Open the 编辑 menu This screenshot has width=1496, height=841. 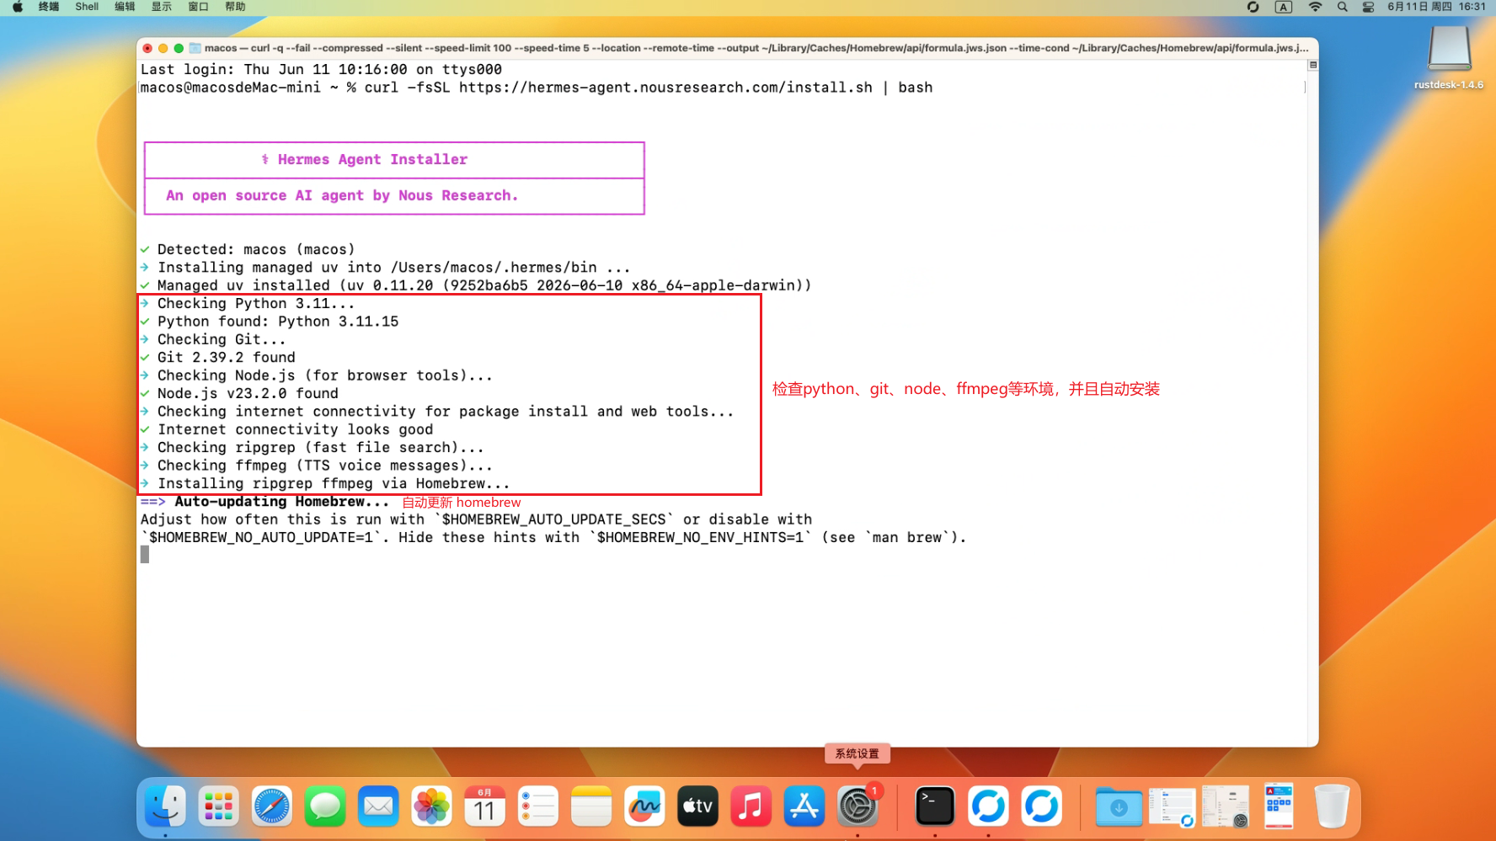coord(125,7)
